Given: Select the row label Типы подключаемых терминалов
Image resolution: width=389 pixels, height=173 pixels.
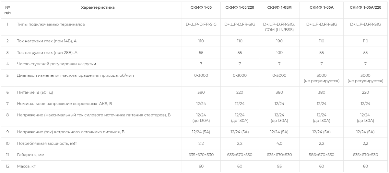Looking at the screenshot, I should [x=51, y=24].
